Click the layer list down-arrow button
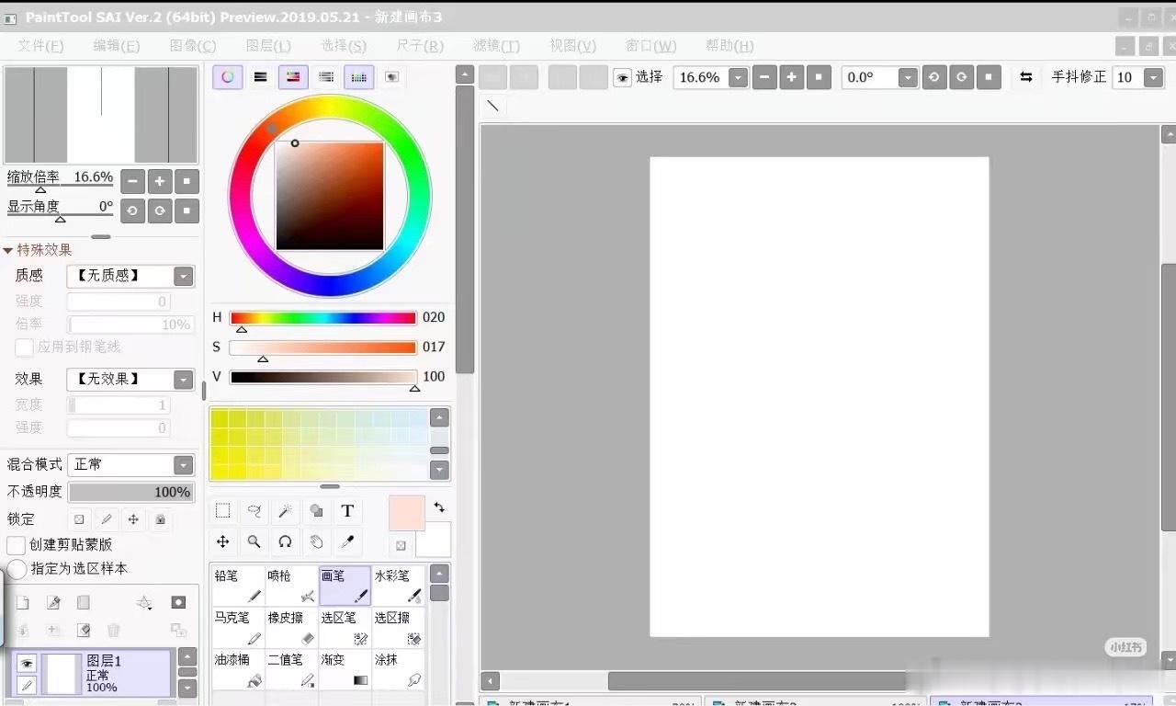The image size is (1176, 706). click(x=187, y=688)
